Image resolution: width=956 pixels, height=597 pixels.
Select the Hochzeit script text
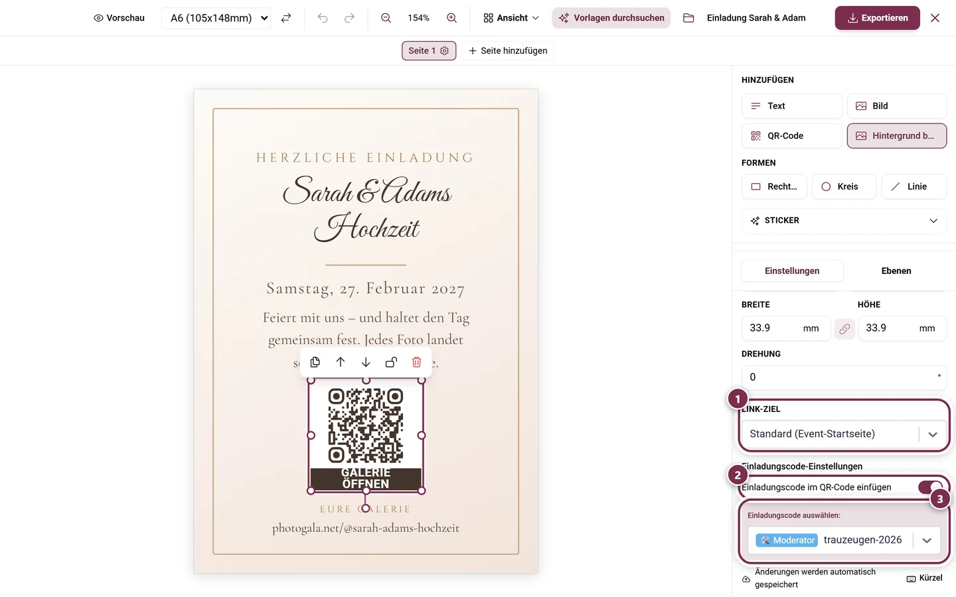click(366, 228)
